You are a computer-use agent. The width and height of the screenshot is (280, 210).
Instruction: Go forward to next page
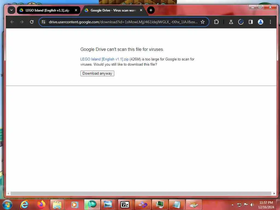[x=22, y=22]
